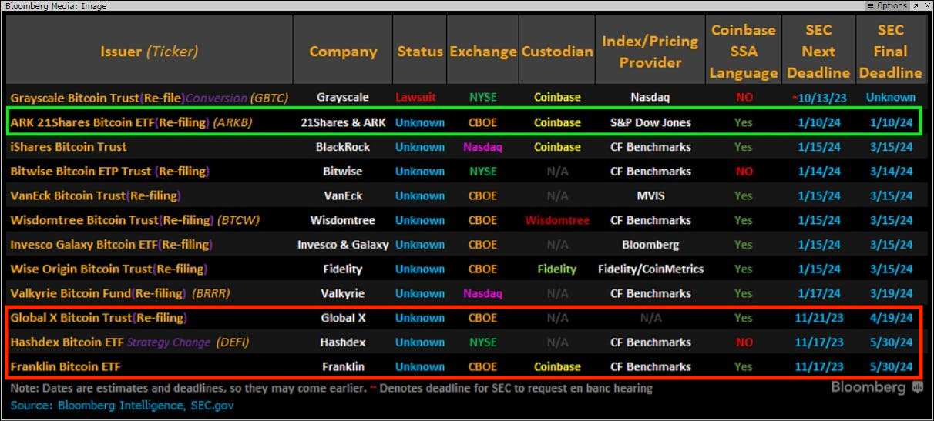Screen dimensions: 934x421
Task: Click the 11/21/23 next deadline
Action: 818,318
